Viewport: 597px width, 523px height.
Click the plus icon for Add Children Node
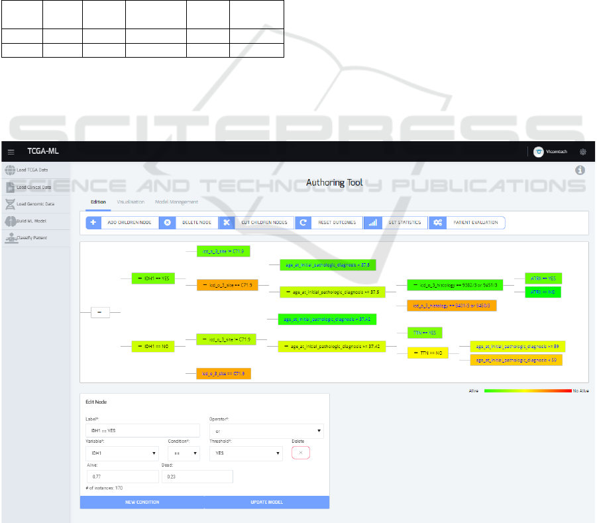click(x=93, y=223)
